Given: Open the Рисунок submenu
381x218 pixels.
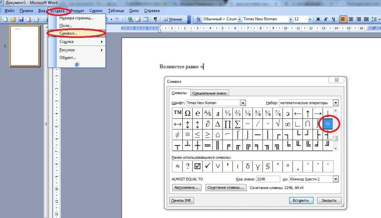Looking at the screenshot, I should (77, 50).
